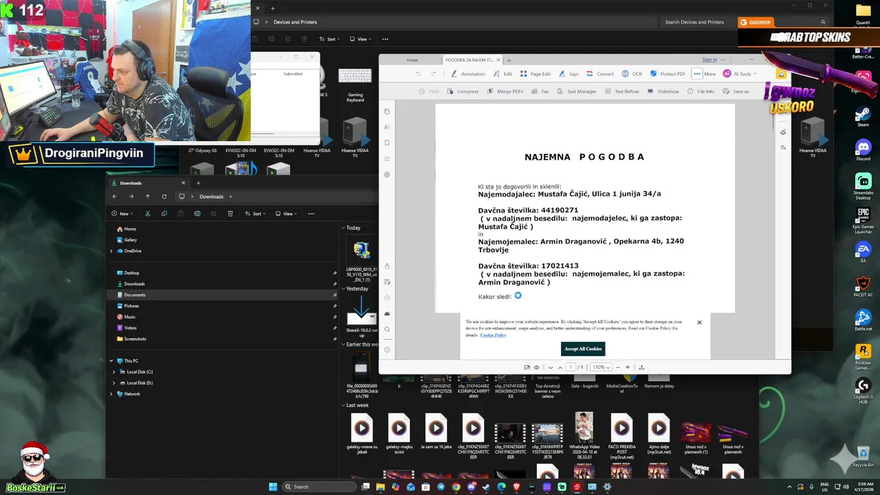The width and height of the screenshot is (880, 495).
Task: Open the 110% zoom level dropdown
Action: point(601,367)
